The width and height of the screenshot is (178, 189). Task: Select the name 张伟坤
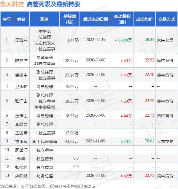pos(21,167)
